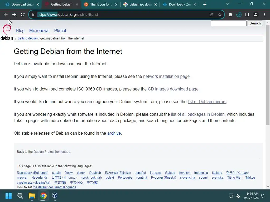Open the Chrome profile avatar

tap(256, 15)
